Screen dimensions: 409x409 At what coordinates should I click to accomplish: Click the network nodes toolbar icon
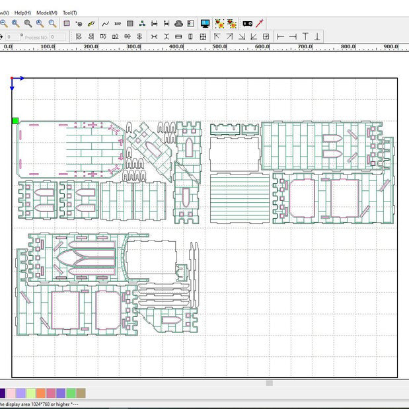coord(142,24)
